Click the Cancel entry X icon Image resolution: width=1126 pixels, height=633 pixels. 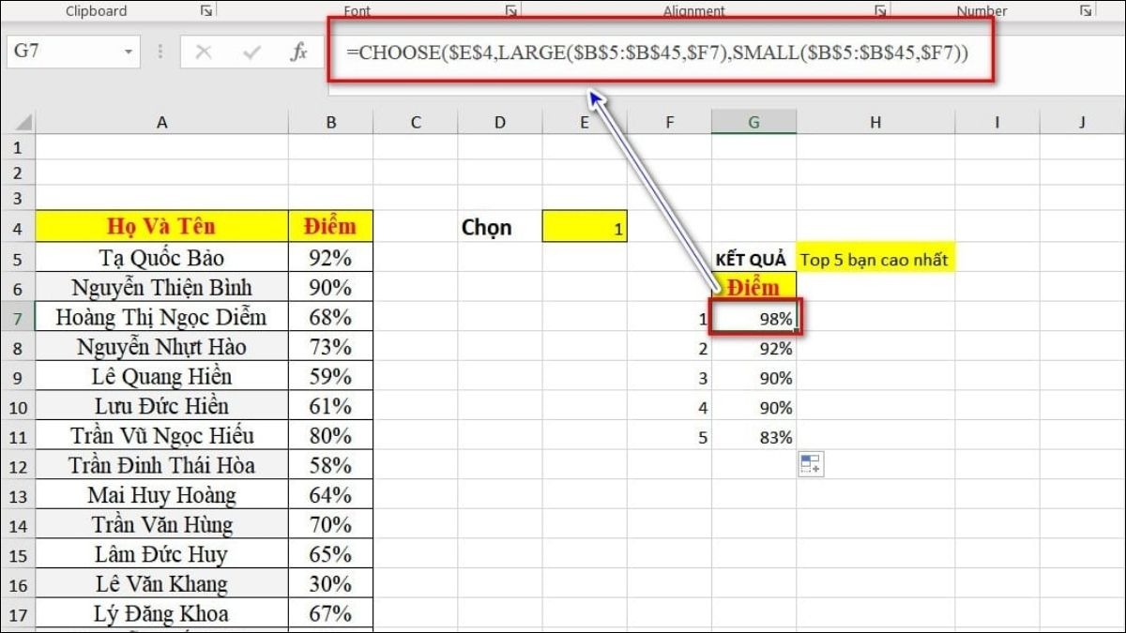pyautogui.click(x=203, y=52)
